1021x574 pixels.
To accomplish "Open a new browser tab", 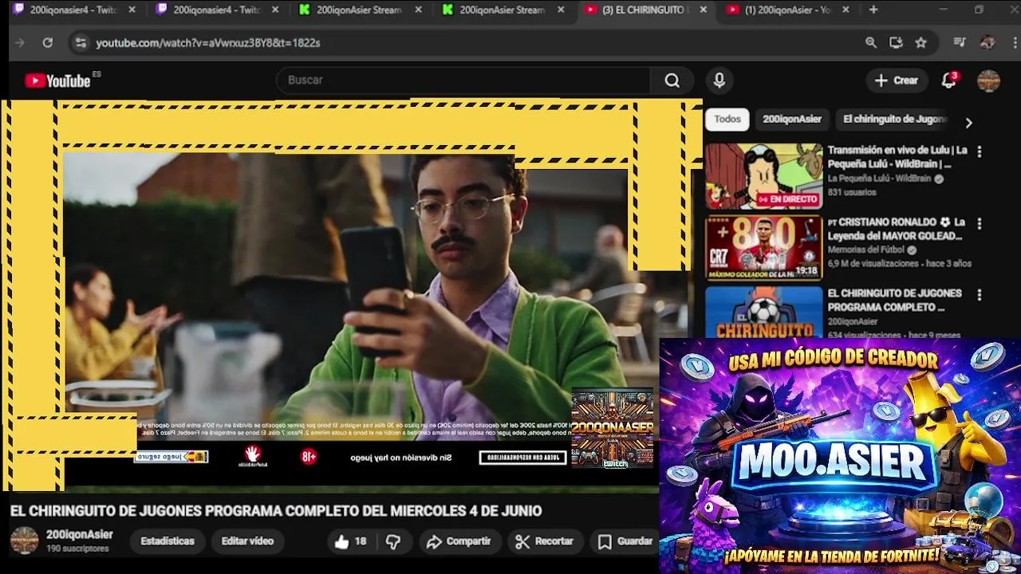I will point(873,10).
